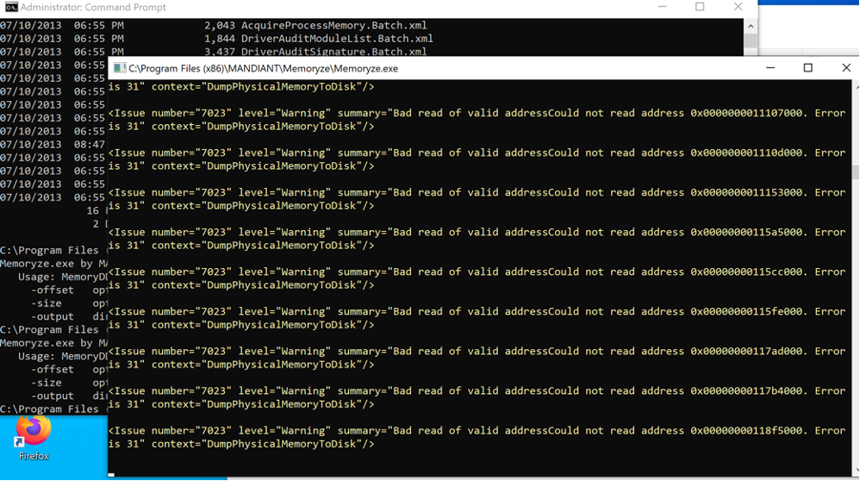
Task: Close the Administrator Command Prompt window
Action: [x=738, y=7]
